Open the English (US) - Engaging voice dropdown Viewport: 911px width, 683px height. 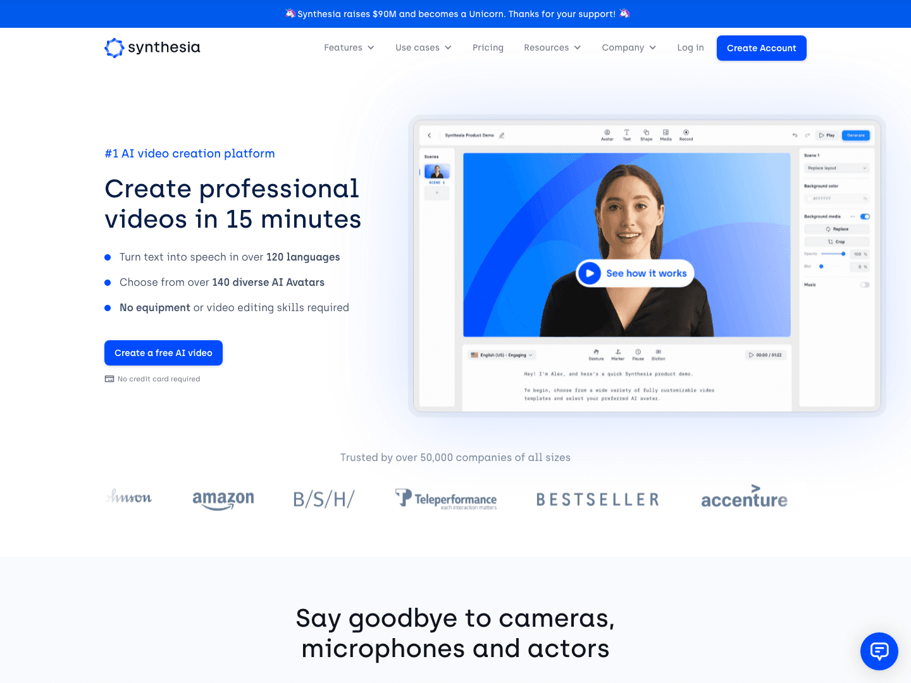[502, 355]
